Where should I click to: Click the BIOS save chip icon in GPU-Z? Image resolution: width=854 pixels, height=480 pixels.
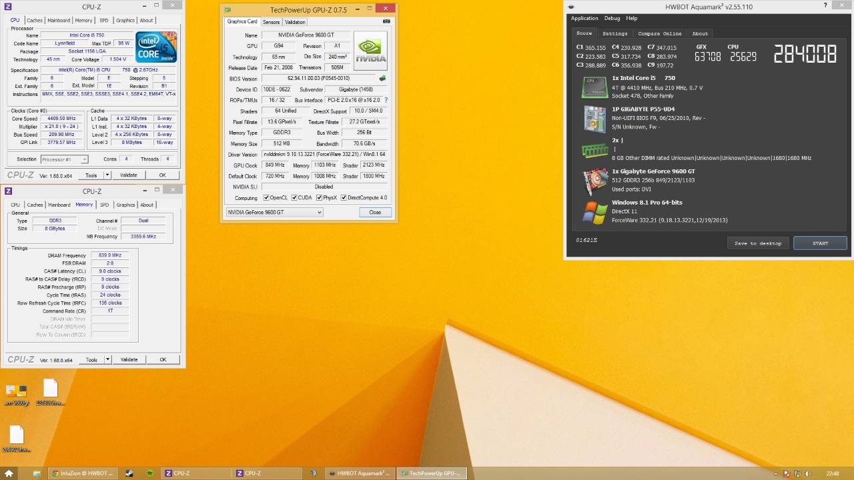tap(382, 79)
